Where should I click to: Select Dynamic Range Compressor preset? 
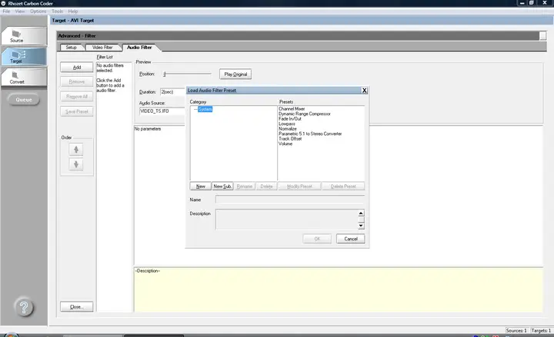[x=304, y=114]
